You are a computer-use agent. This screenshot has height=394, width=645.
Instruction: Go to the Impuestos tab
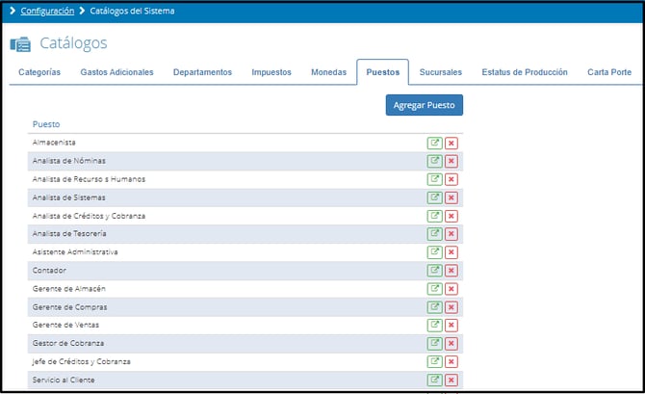[271, 72]
